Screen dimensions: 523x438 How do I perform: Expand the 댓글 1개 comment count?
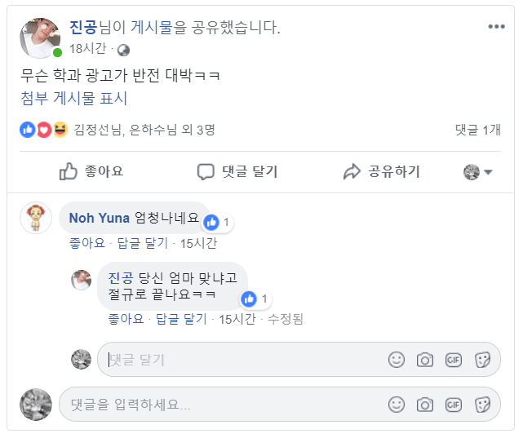[480, 130]
